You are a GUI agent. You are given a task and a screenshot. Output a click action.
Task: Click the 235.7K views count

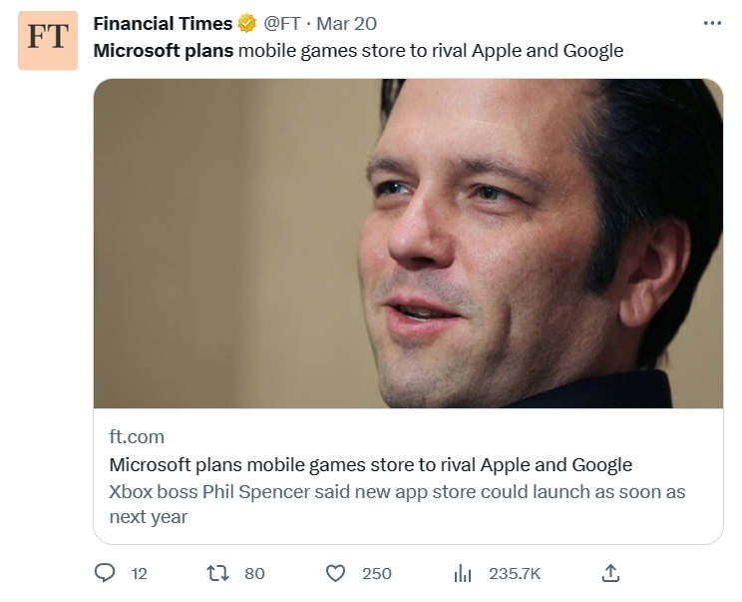point(514,573)
